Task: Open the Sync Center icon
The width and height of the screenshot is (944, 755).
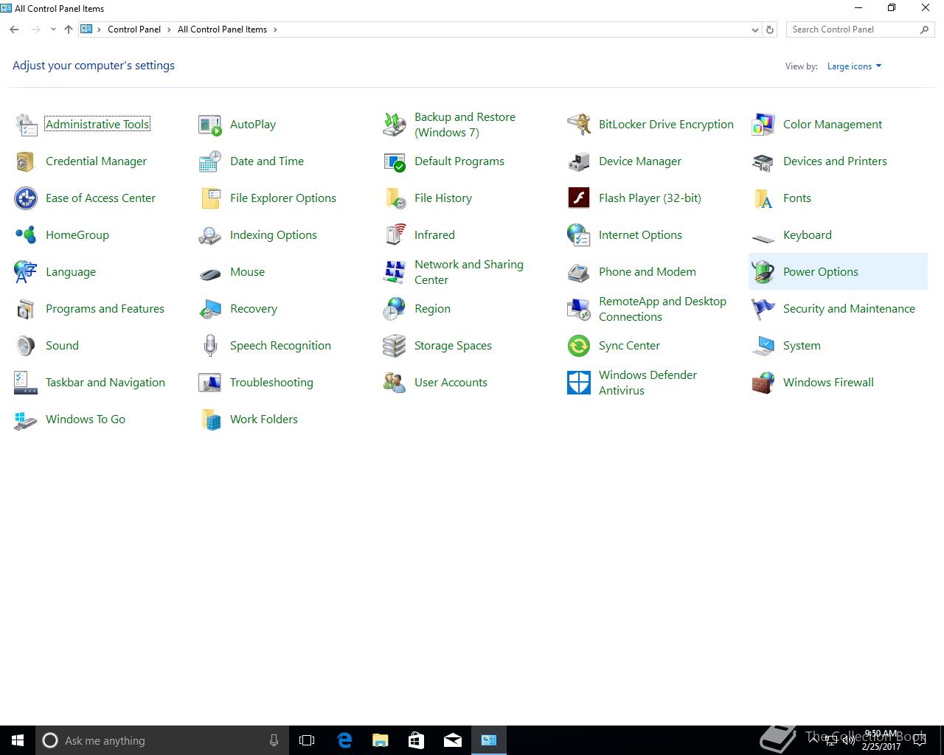Action: point(579,346)
